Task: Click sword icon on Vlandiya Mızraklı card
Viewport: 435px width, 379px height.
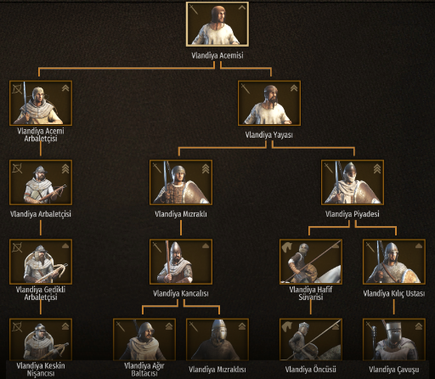Action: tap(157, 167)
